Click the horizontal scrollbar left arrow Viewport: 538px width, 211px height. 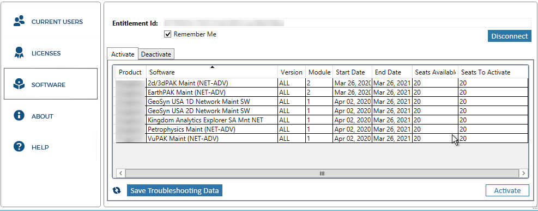pos(121,173)
